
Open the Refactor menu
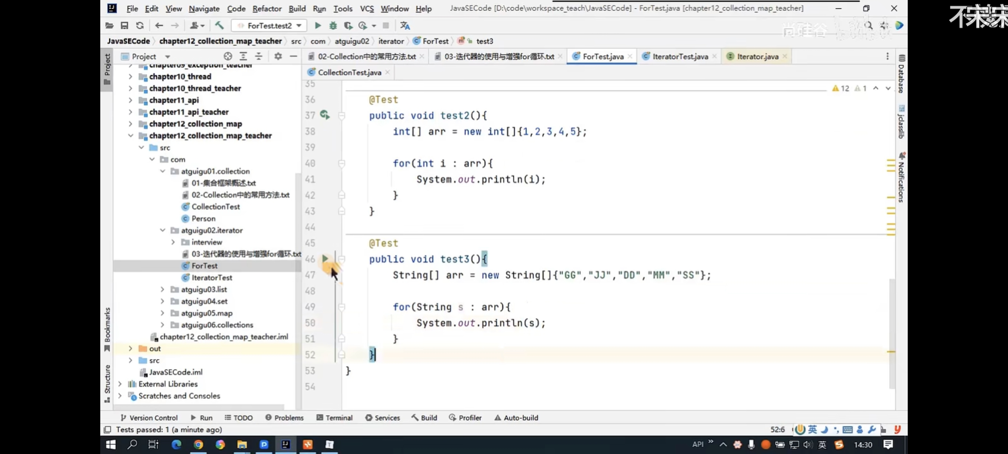tap(266, 9)
